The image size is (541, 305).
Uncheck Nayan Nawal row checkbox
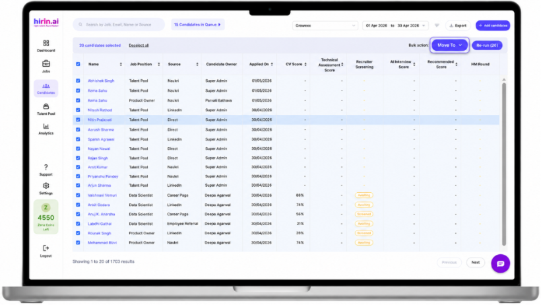[78, 149]
